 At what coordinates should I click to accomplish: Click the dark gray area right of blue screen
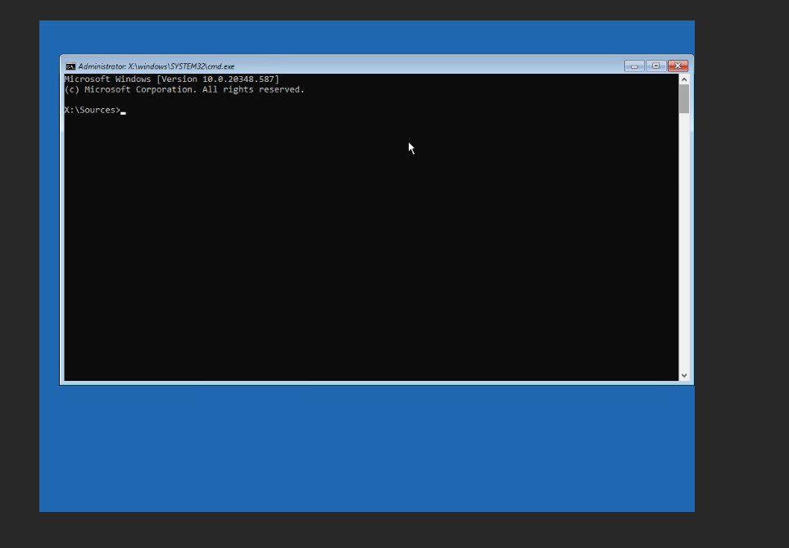click(x=741, y=270)
